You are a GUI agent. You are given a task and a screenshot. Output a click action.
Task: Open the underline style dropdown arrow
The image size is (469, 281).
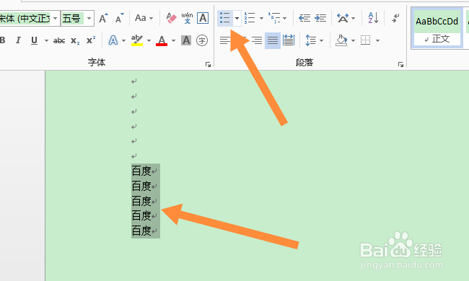46,40
